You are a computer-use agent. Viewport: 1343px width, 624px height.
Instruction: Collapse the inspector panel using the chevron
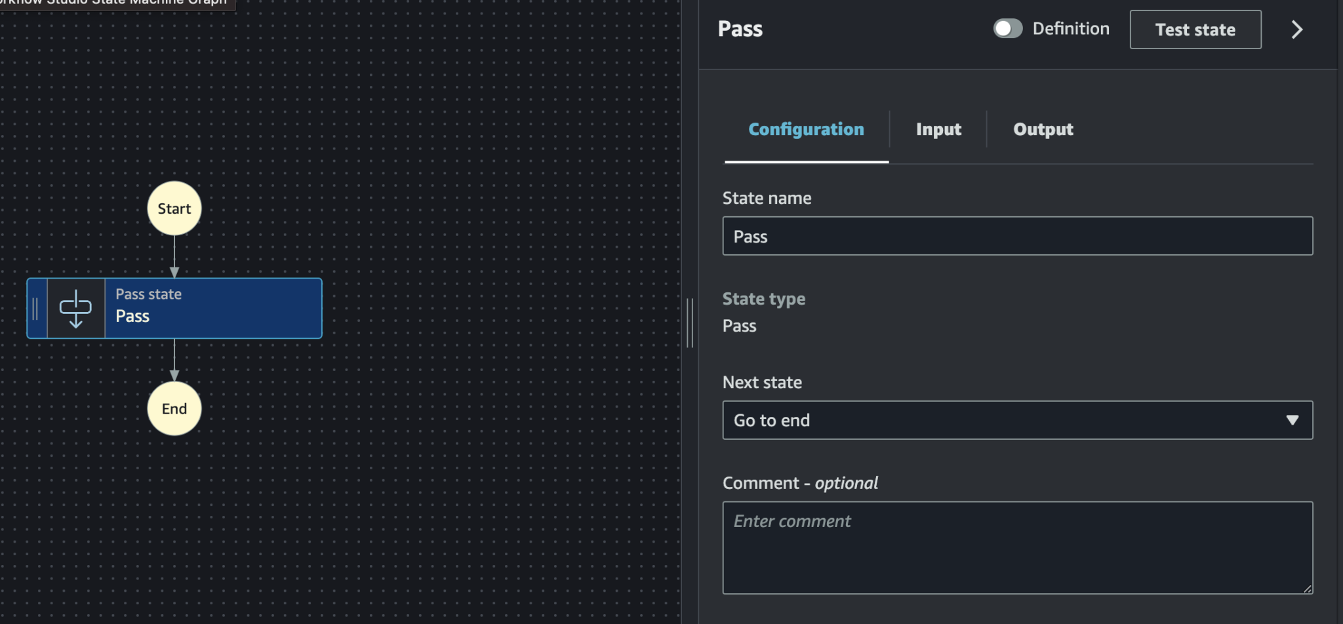pyautogui.click(x=1296, y=29)
